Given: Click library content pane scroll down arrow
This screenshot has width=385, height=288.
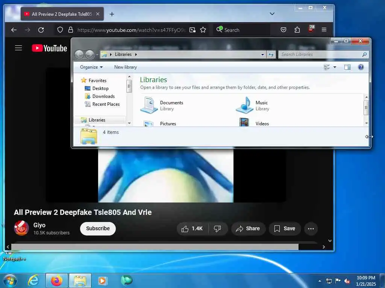Looking at the screenshot, I should coord(366,123).
